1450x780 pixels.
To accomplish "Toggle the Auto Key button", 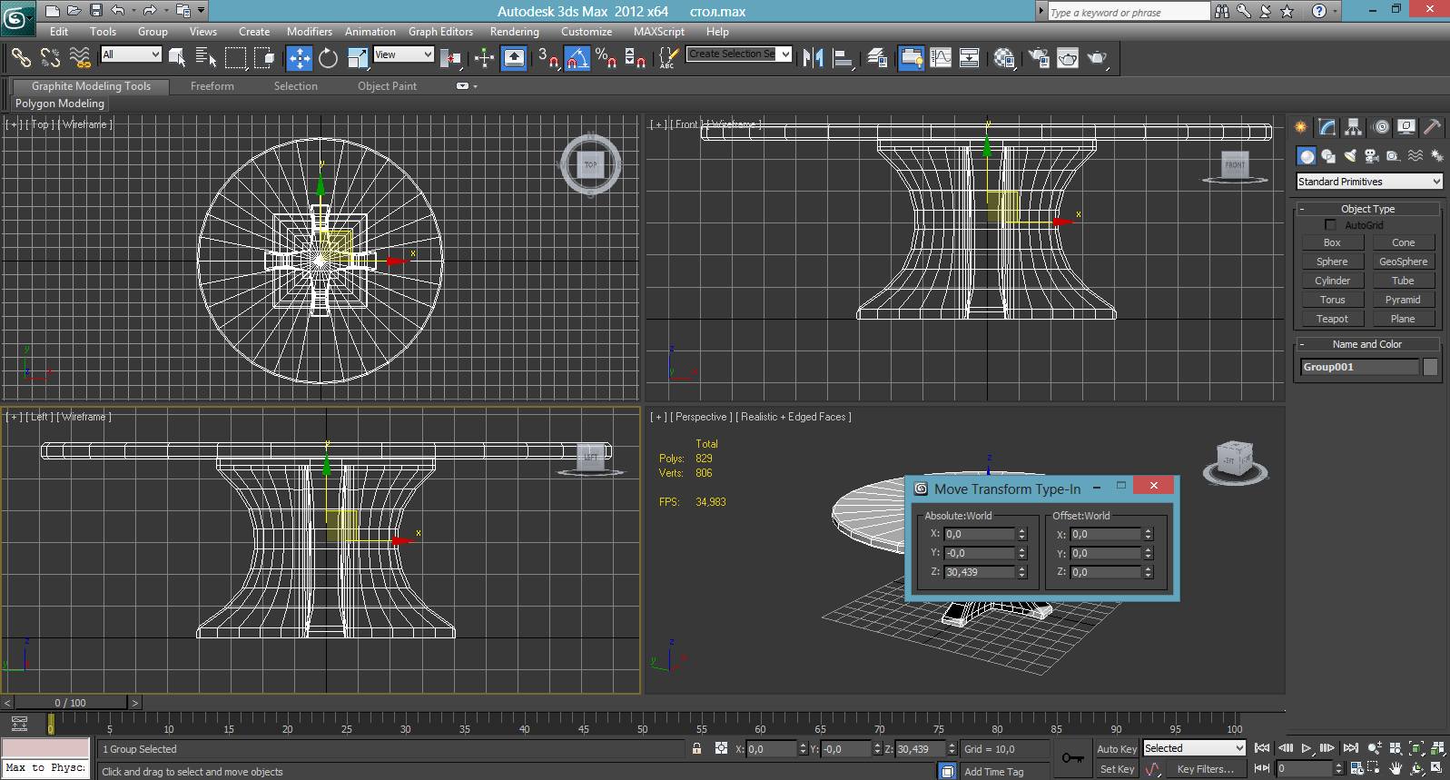I will [x=1117, y=749].
